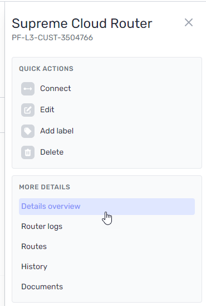The width and height of the screenshot is (206, 306).
Task: Click the Connect arrow icon
Action: click(x=28, y=89)
